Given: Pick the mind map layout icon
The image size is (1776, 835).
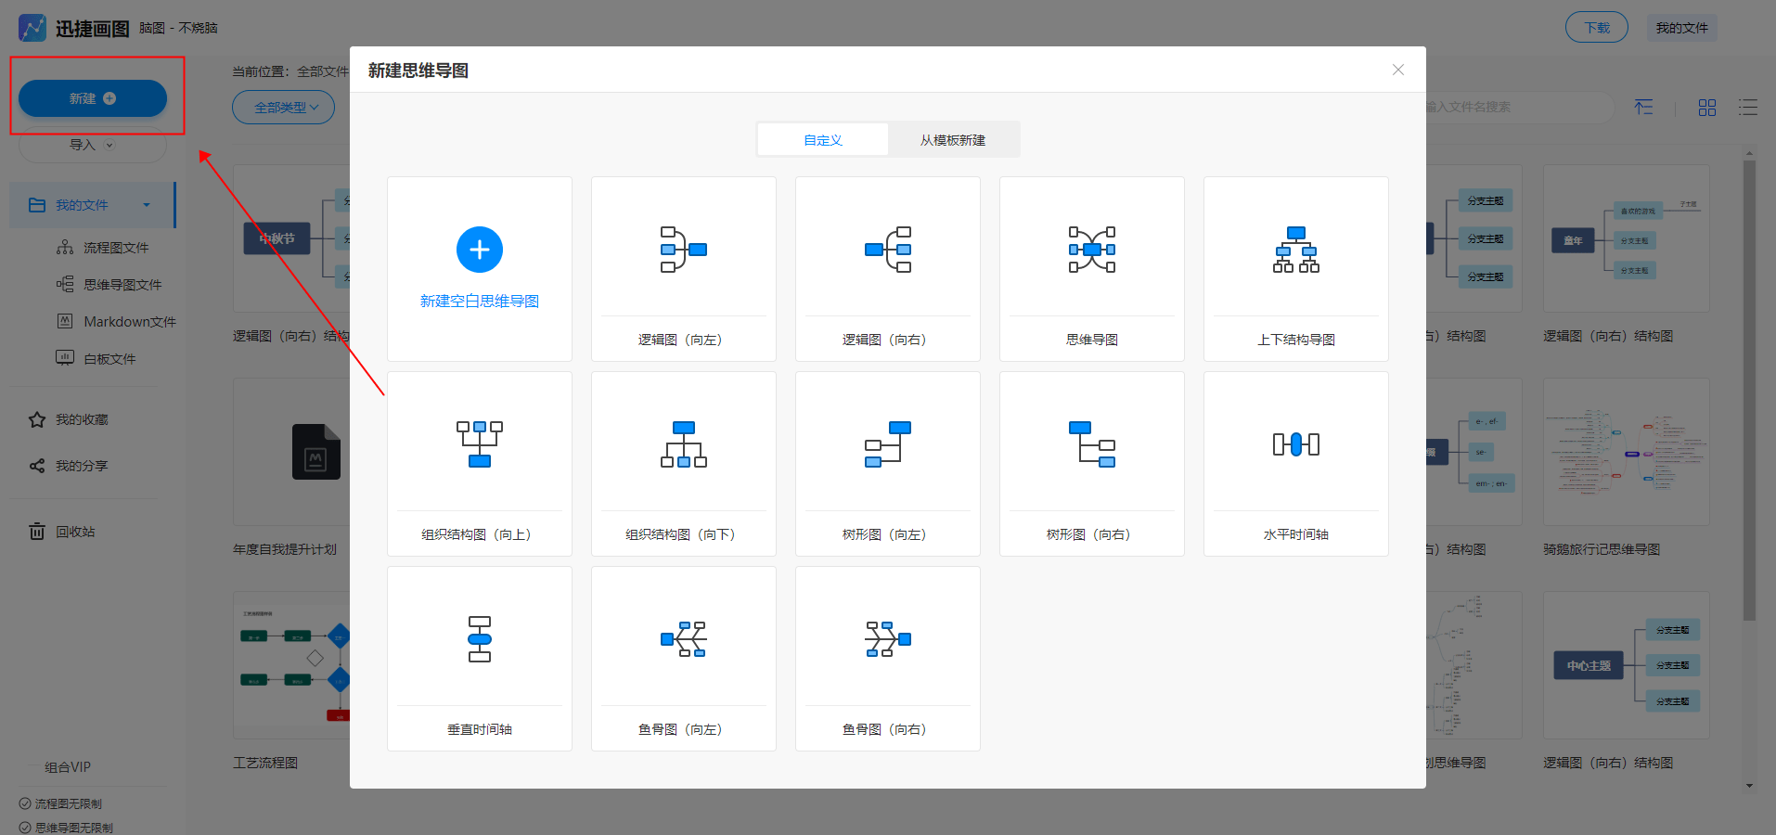Looking at the screenshot, I should pyautogui.click(x=1091, y=250).
